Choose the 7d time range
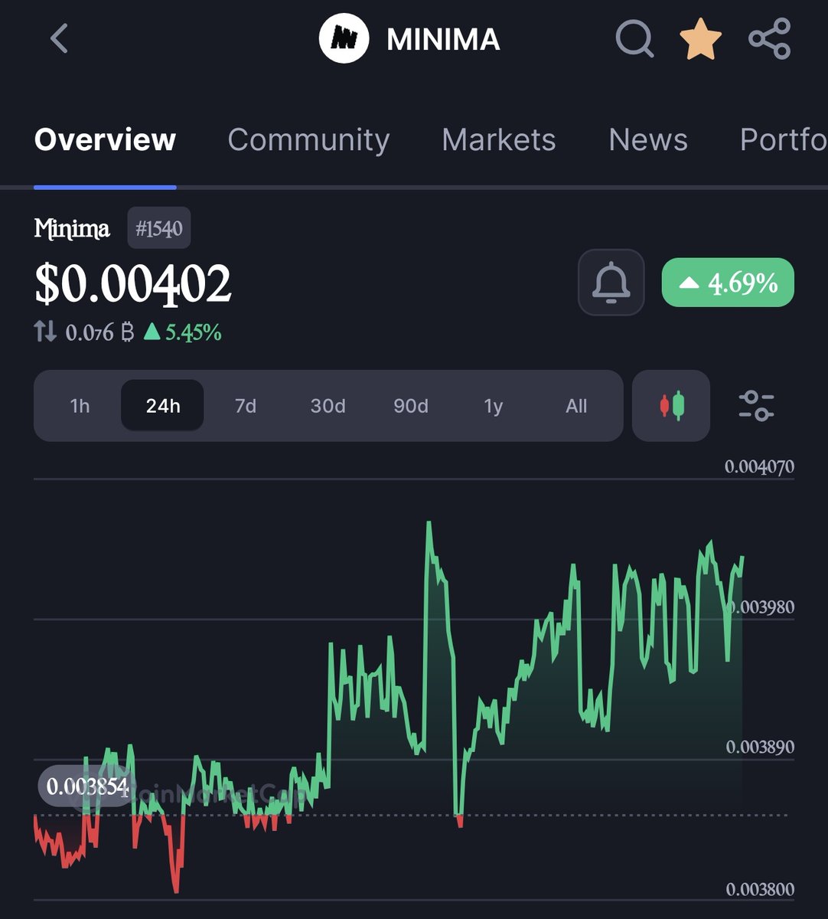 [x=245, y=406]
